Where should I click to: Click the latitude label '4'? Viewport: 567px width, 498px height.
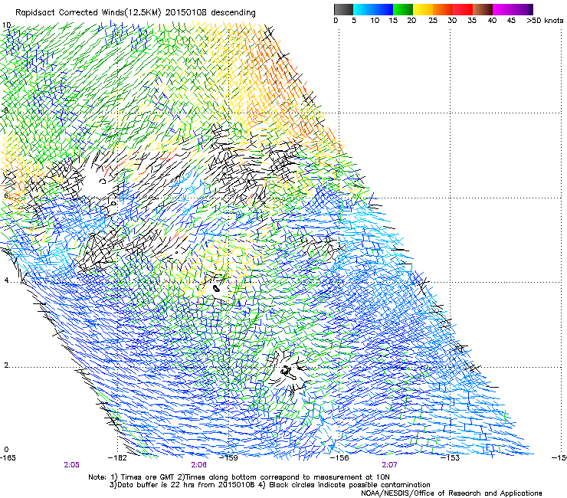point(6,280)
